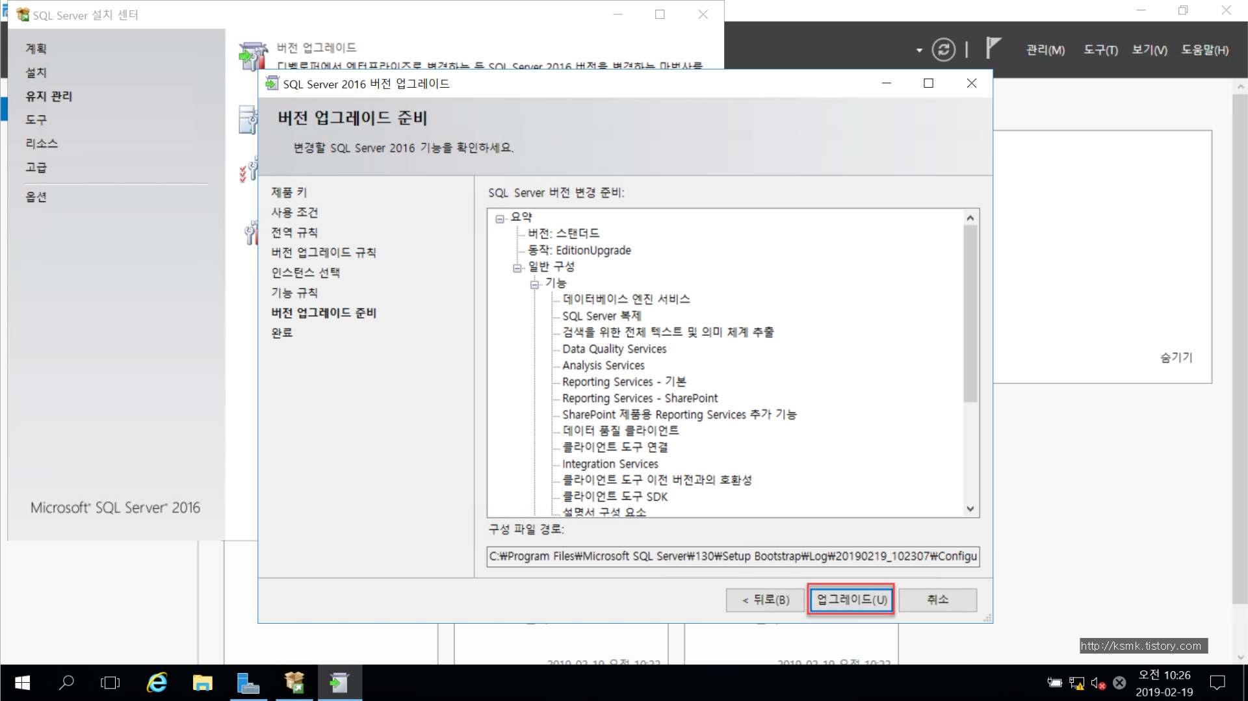Select Reporting Services - SharePoint row
The image size is (1248, 701).
(x=640, y=398)
